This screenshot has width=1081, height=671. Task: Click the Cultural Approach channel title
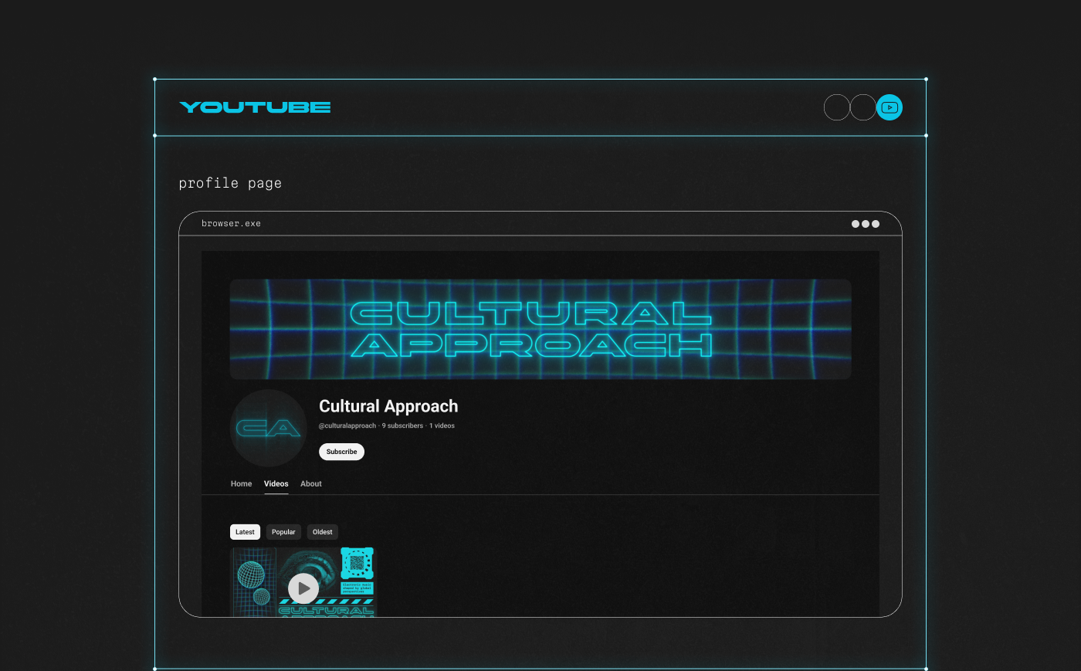[x=388, y=406]
